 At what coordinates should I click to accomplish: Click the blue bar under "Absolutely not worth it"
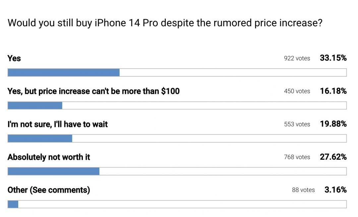pyautogui.click(x=53, y=171)
